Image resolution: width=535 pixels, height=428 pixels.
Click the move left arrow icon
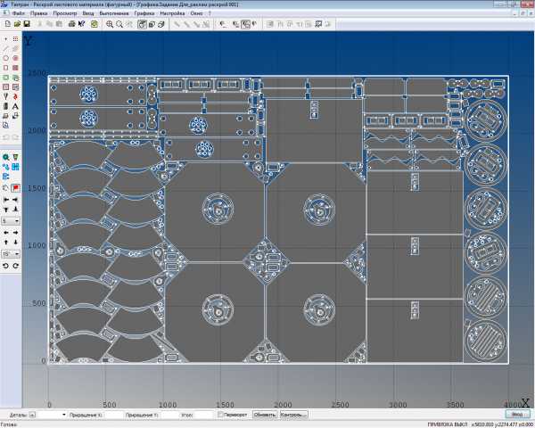[x=6, y=233]
